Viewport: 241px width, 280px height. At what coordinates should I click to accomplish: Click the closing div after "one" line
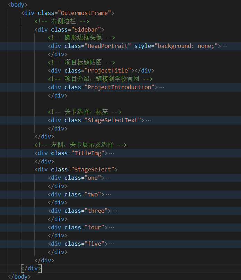(58, 186)
